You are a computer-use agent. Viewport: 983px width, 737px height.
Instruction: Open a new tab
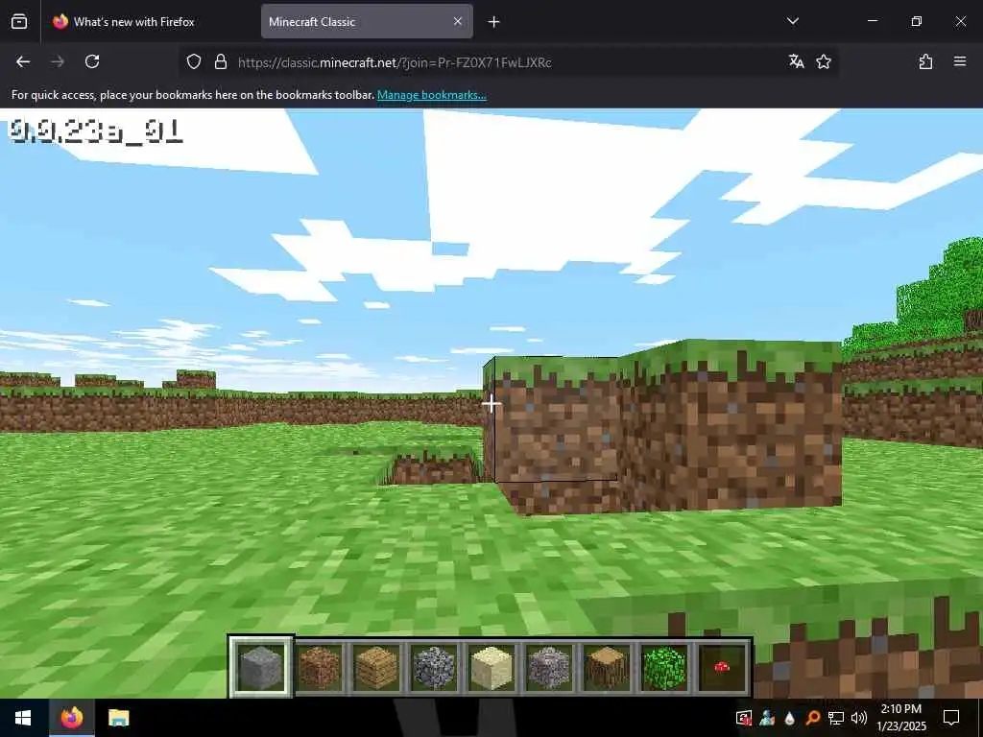click(494, 22)
